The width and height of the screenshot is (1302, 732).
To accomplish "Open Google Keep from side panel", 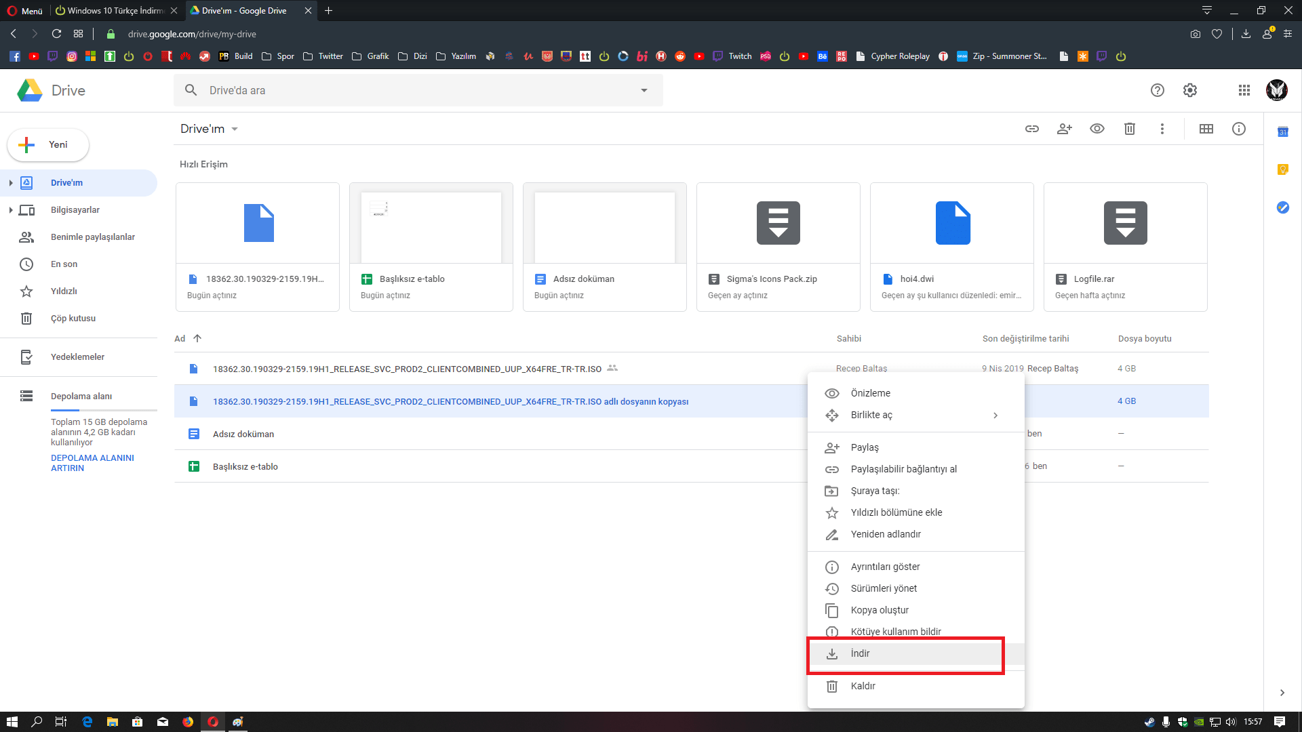I will click(x=1282, y=169).
